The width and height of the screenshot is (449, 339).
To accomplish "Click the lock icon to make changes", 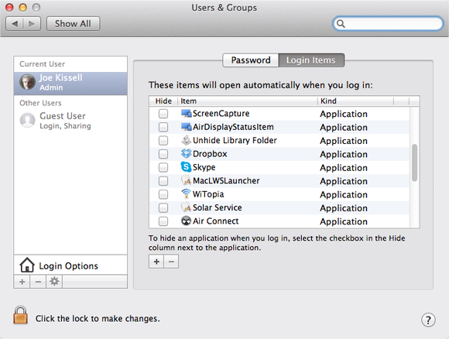I will tap(20, 315).
